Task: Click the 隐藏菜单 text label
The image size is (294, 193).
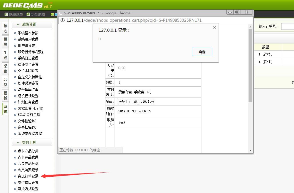Action: coord(16,15)
